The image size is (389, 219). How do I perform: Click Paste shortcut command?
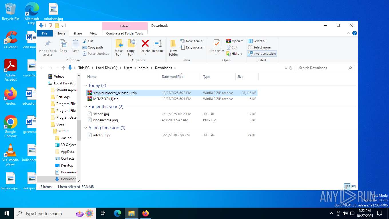96,54
